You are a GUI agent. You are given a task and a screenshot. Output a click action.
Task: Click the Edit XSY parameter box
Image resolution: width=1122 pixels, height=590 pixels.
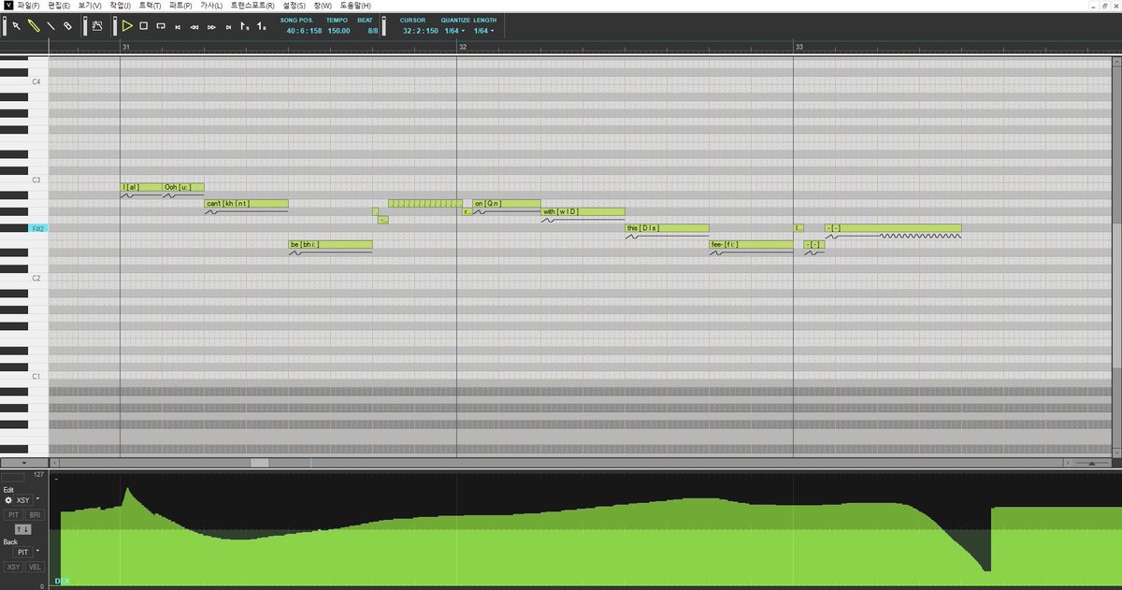(x=23, y=500)
